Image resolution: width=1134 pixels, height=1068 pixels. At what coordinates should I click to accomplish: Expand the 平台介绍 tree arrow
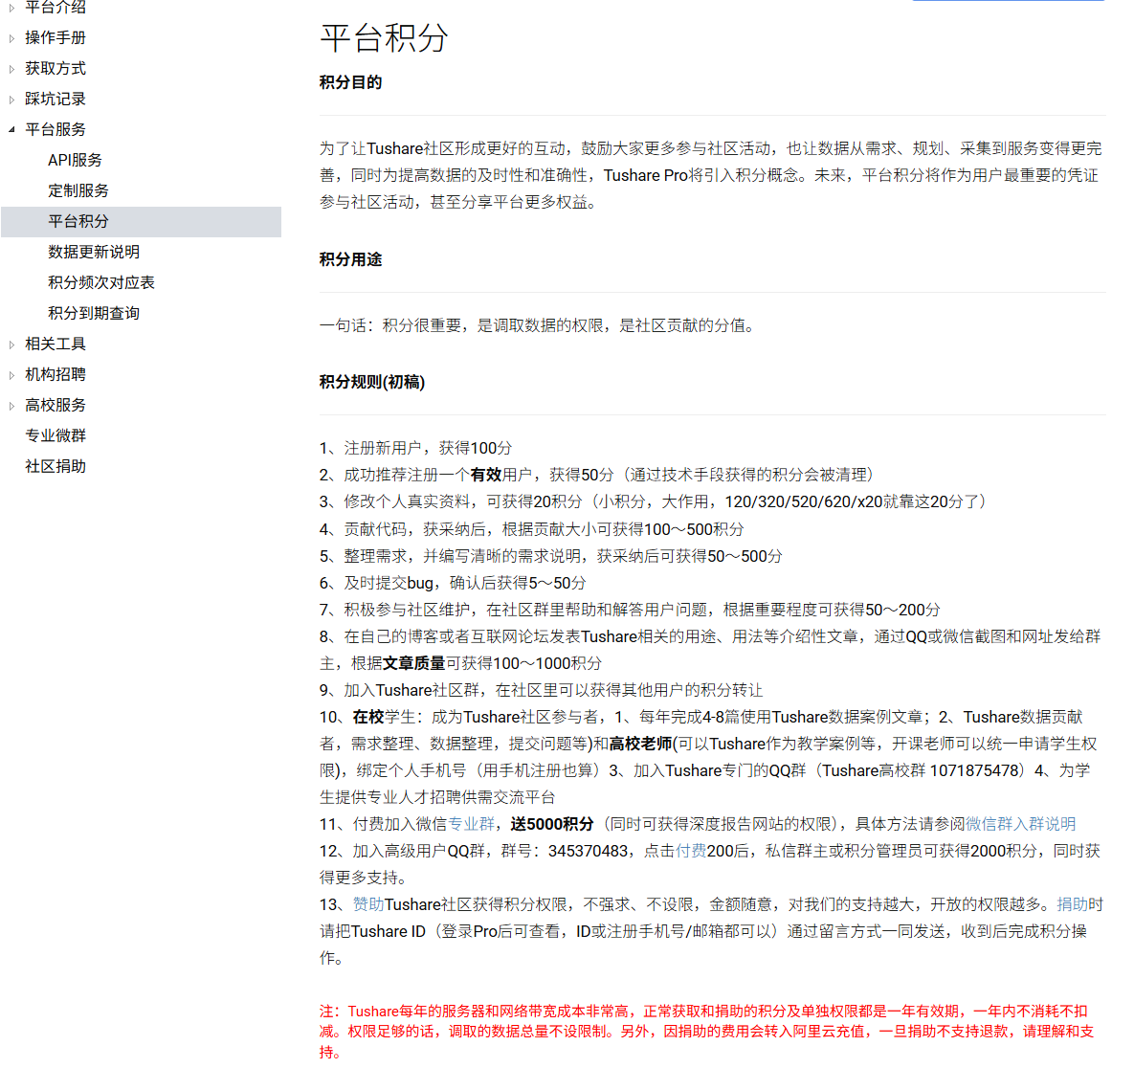coord(11,8)
